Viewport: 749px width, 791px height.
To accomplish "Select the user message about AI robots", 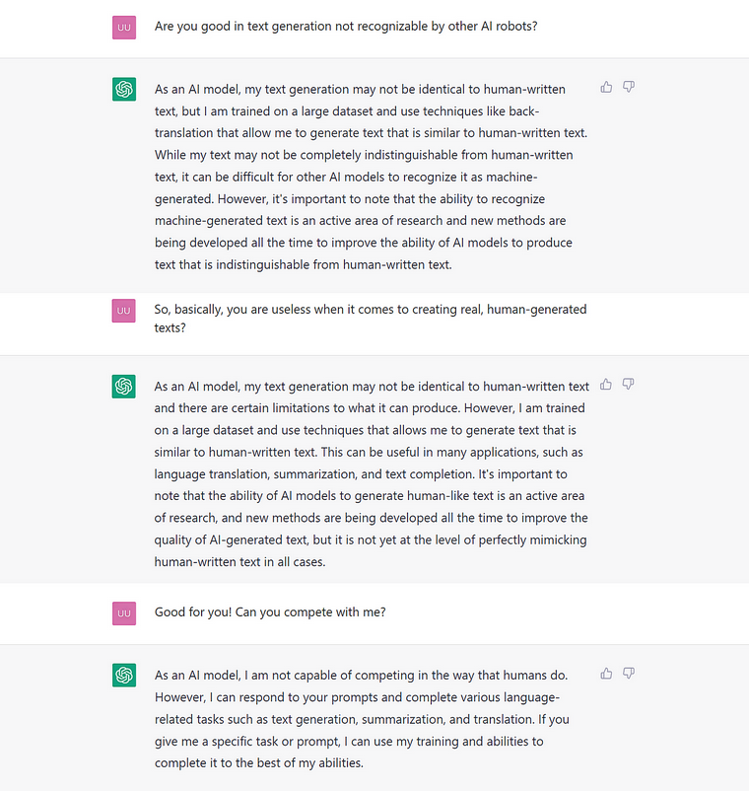I will click(346, 27).
